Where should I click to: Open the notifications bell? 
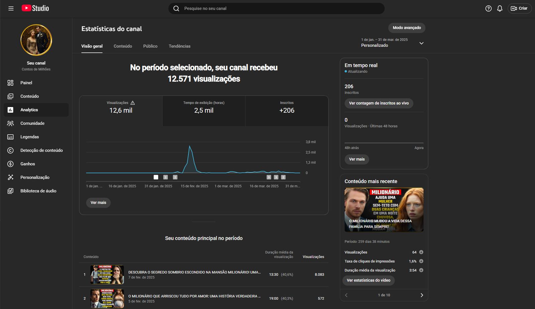pyautogui.click(x=500, y=8)
